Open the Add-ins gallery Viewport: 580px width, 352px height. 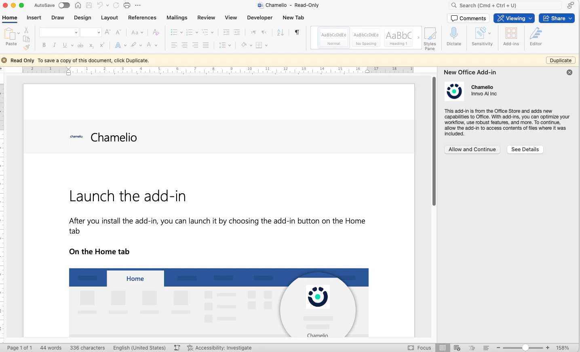511,36
